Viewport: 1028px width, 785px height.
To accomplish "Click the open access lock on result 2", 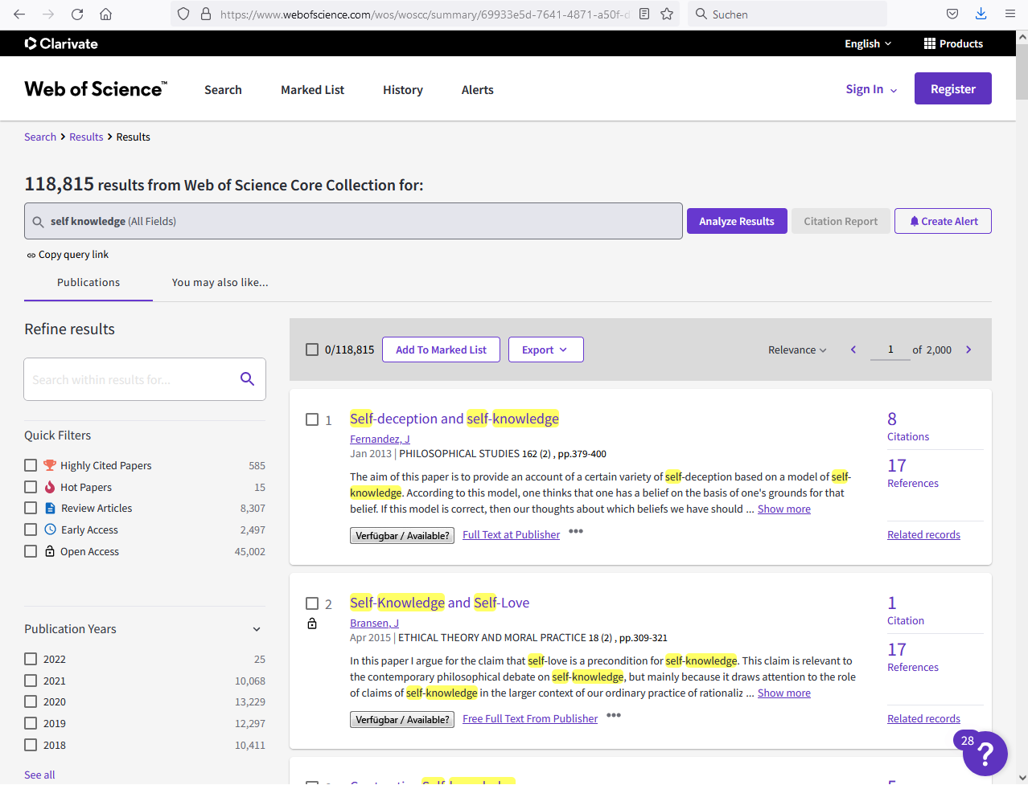I will pos(312,624).
